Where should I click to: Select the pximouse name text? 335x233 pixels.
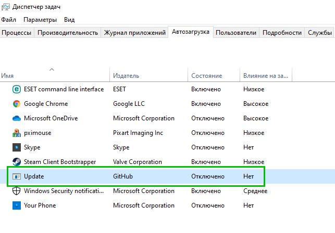point(38,133)
